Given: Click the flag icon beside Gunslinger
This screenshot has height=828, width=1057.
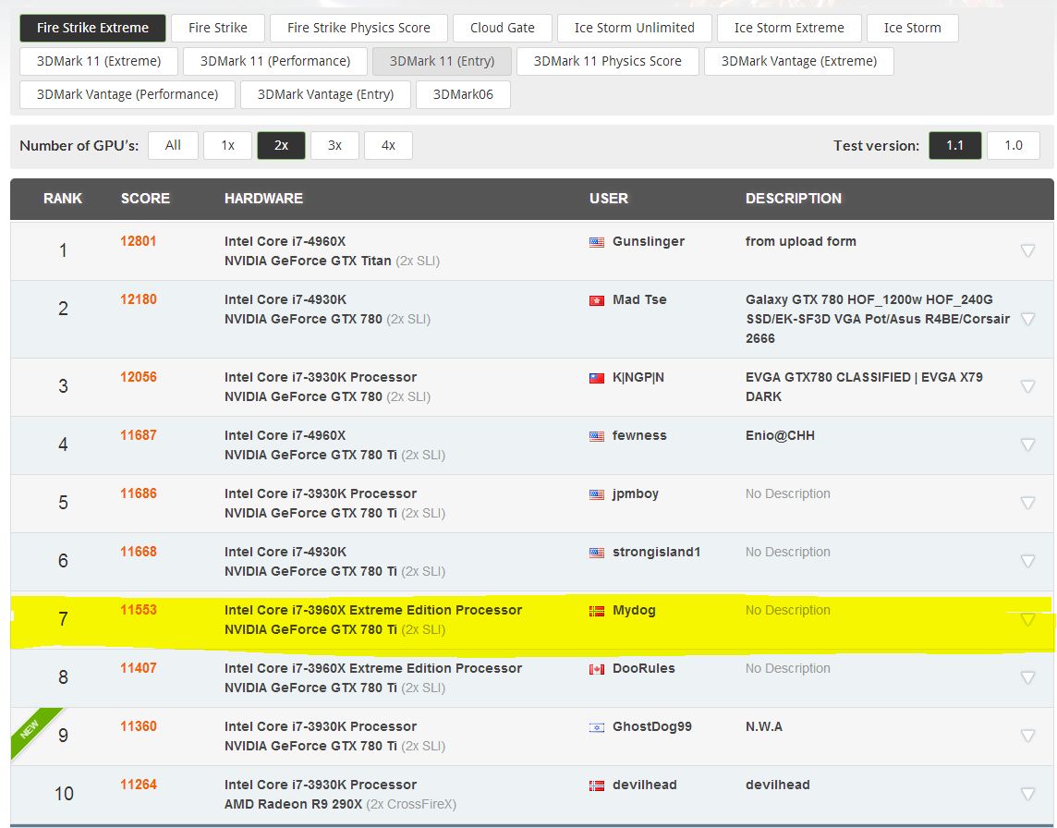Looking at the screenshot, I should click(x=597, y=242).
